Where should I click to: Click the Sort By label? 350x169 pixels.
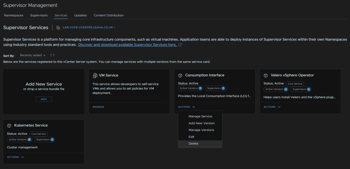point(9,56)
